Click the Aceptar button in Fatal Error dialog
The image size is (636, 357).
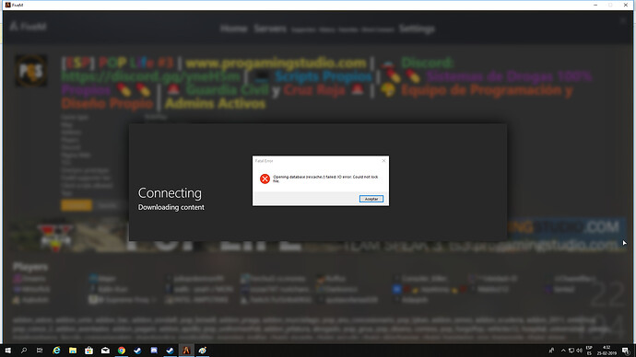point(371,199)
